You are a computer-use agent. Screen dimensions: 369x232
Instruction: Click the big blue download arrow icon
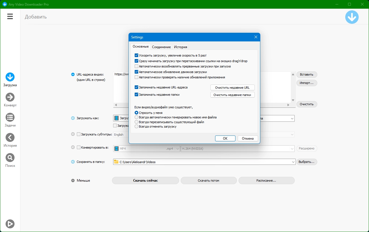[352, 17]
